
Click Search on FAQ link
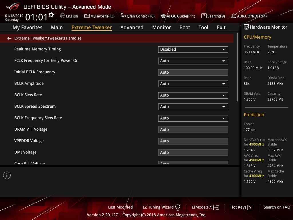pos(277,207)
